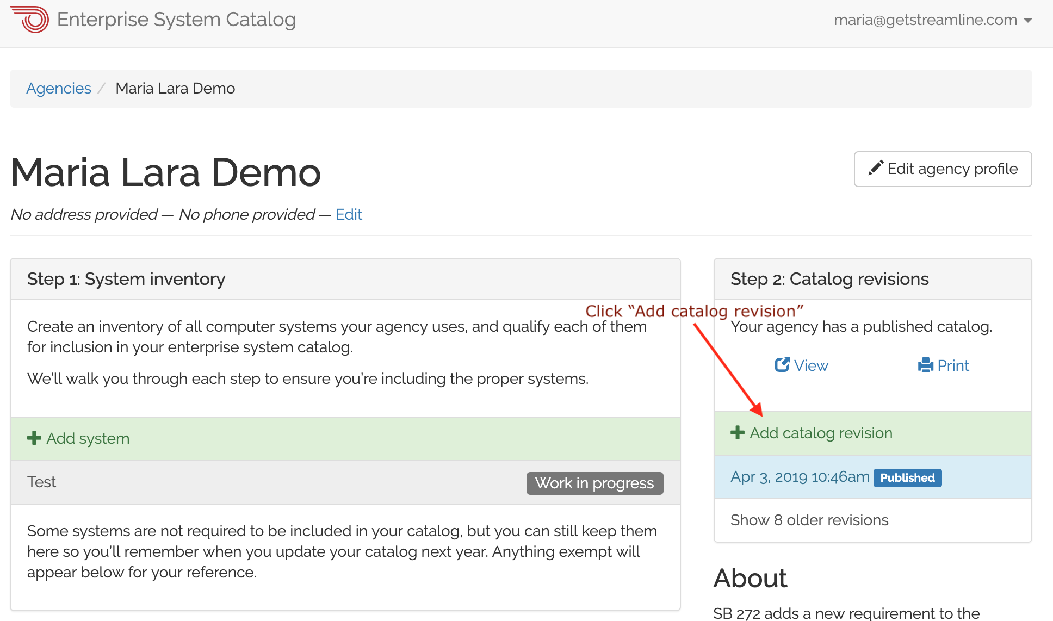Go to the Agencies breadcrumb
1053x621 pixels.
coord(59,88)
